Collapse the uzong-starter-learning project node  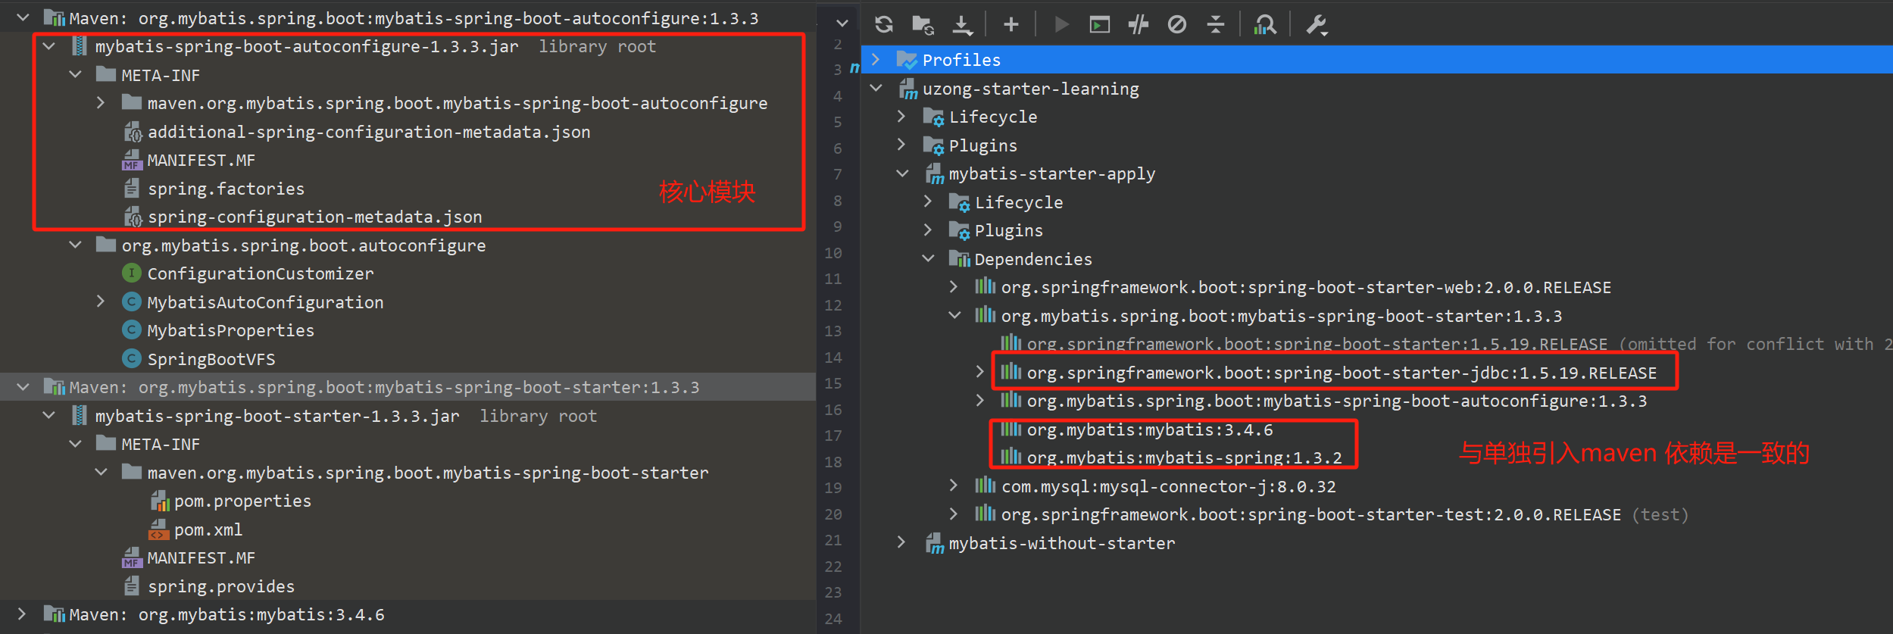pos(876,88)
